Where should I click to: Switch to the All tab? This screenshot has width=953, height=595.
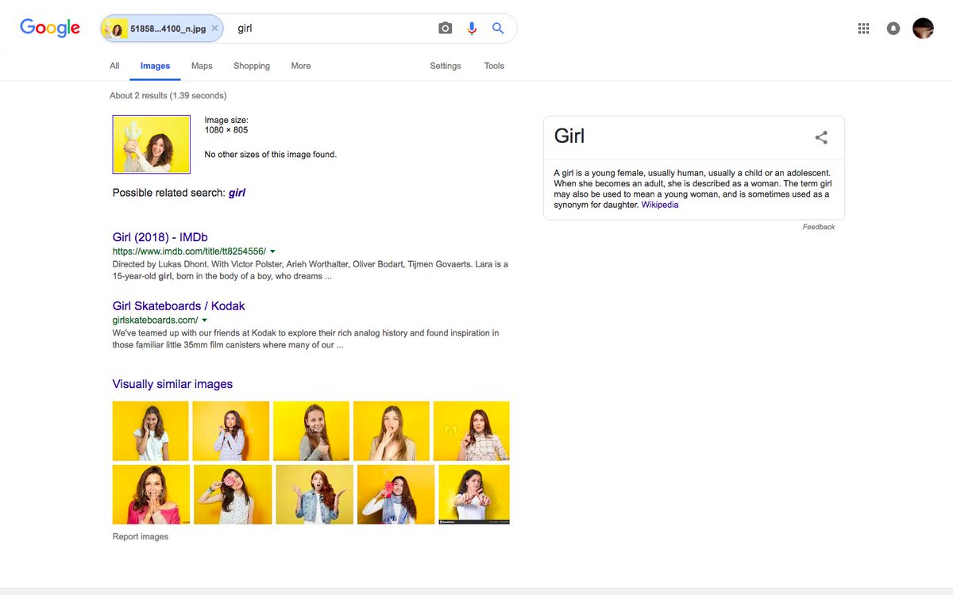(x=114, y=66)
